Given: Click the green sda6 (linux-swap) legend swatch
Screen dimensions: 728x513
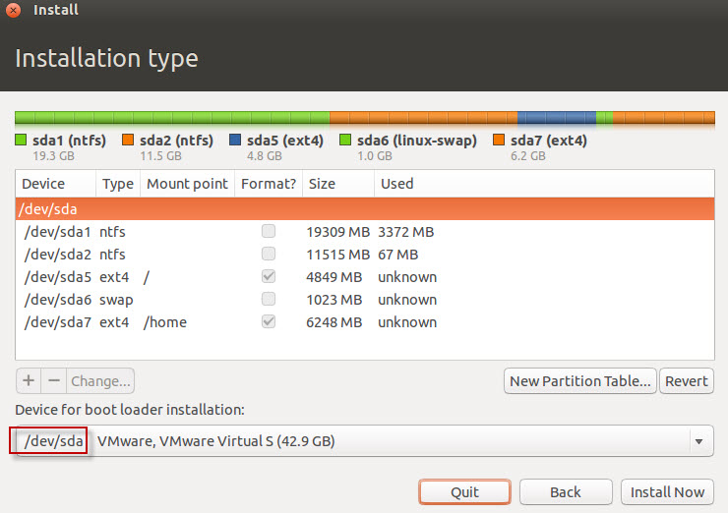Looking at the screenshot, I should pyautogui.click(x=345, y=141).
